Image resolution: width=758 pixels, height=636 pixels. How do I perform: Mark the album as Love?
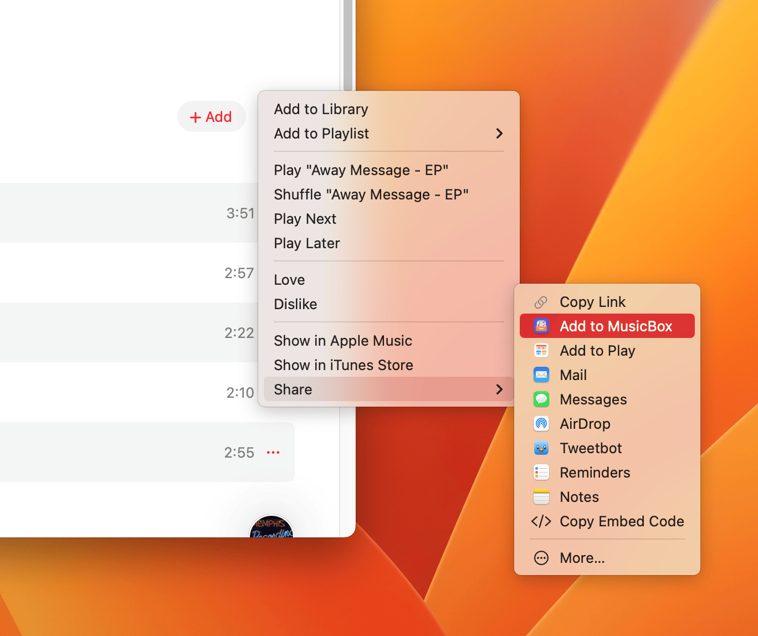click(x=289, y=280)
